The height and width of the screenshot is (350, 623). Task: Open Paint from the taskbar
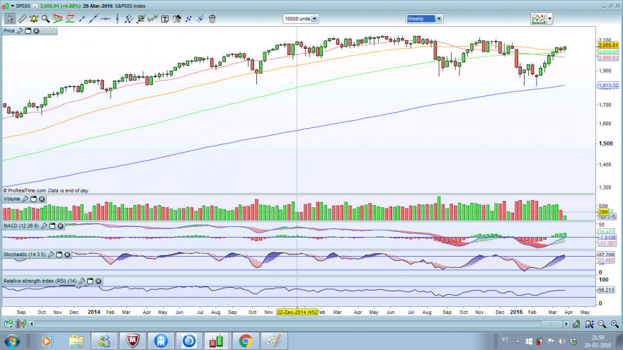274,341
